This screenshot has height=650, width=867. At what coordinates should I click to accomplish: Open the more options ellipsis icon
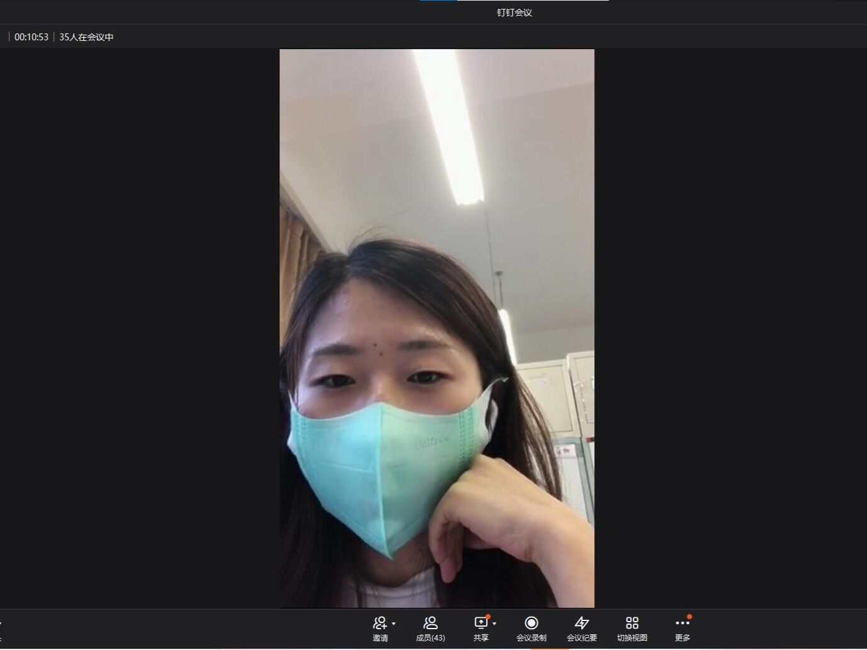tap(683, 623)
